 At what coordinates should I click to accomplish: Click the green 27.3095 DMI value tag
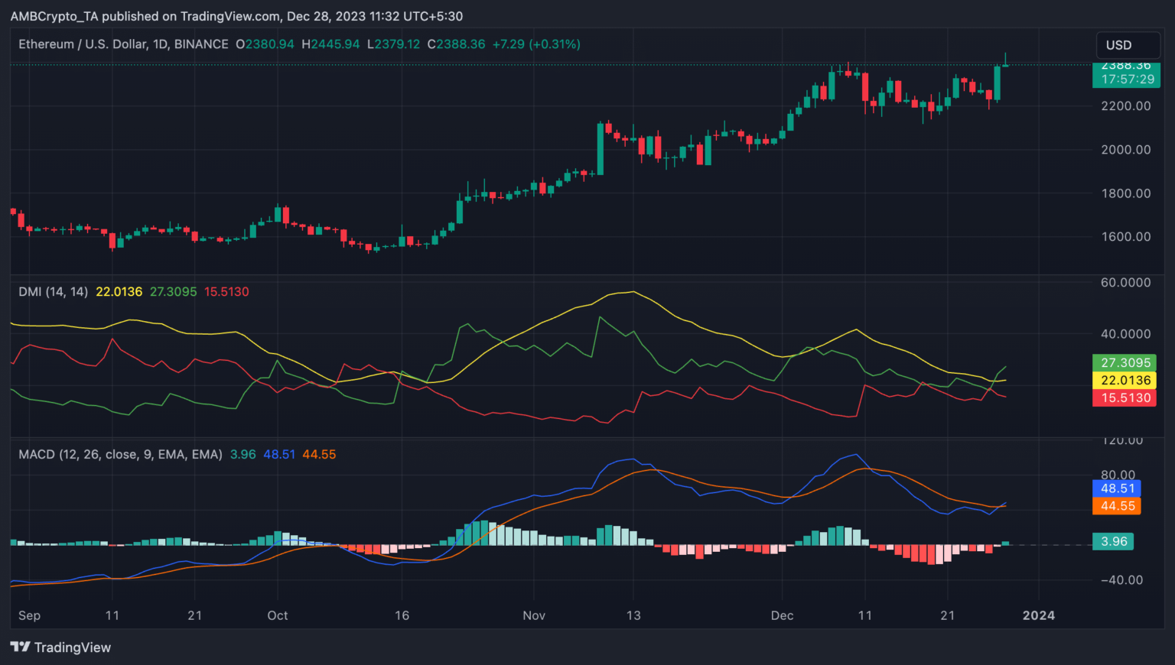coord(1125,362)
